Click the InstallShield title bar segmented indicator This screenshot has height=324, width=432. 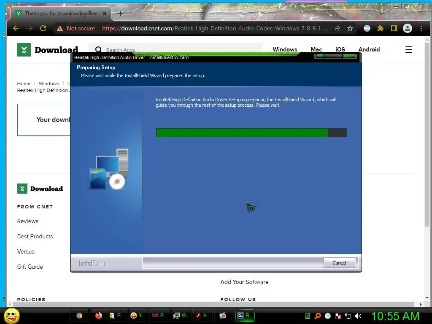(x=335, y=57)
